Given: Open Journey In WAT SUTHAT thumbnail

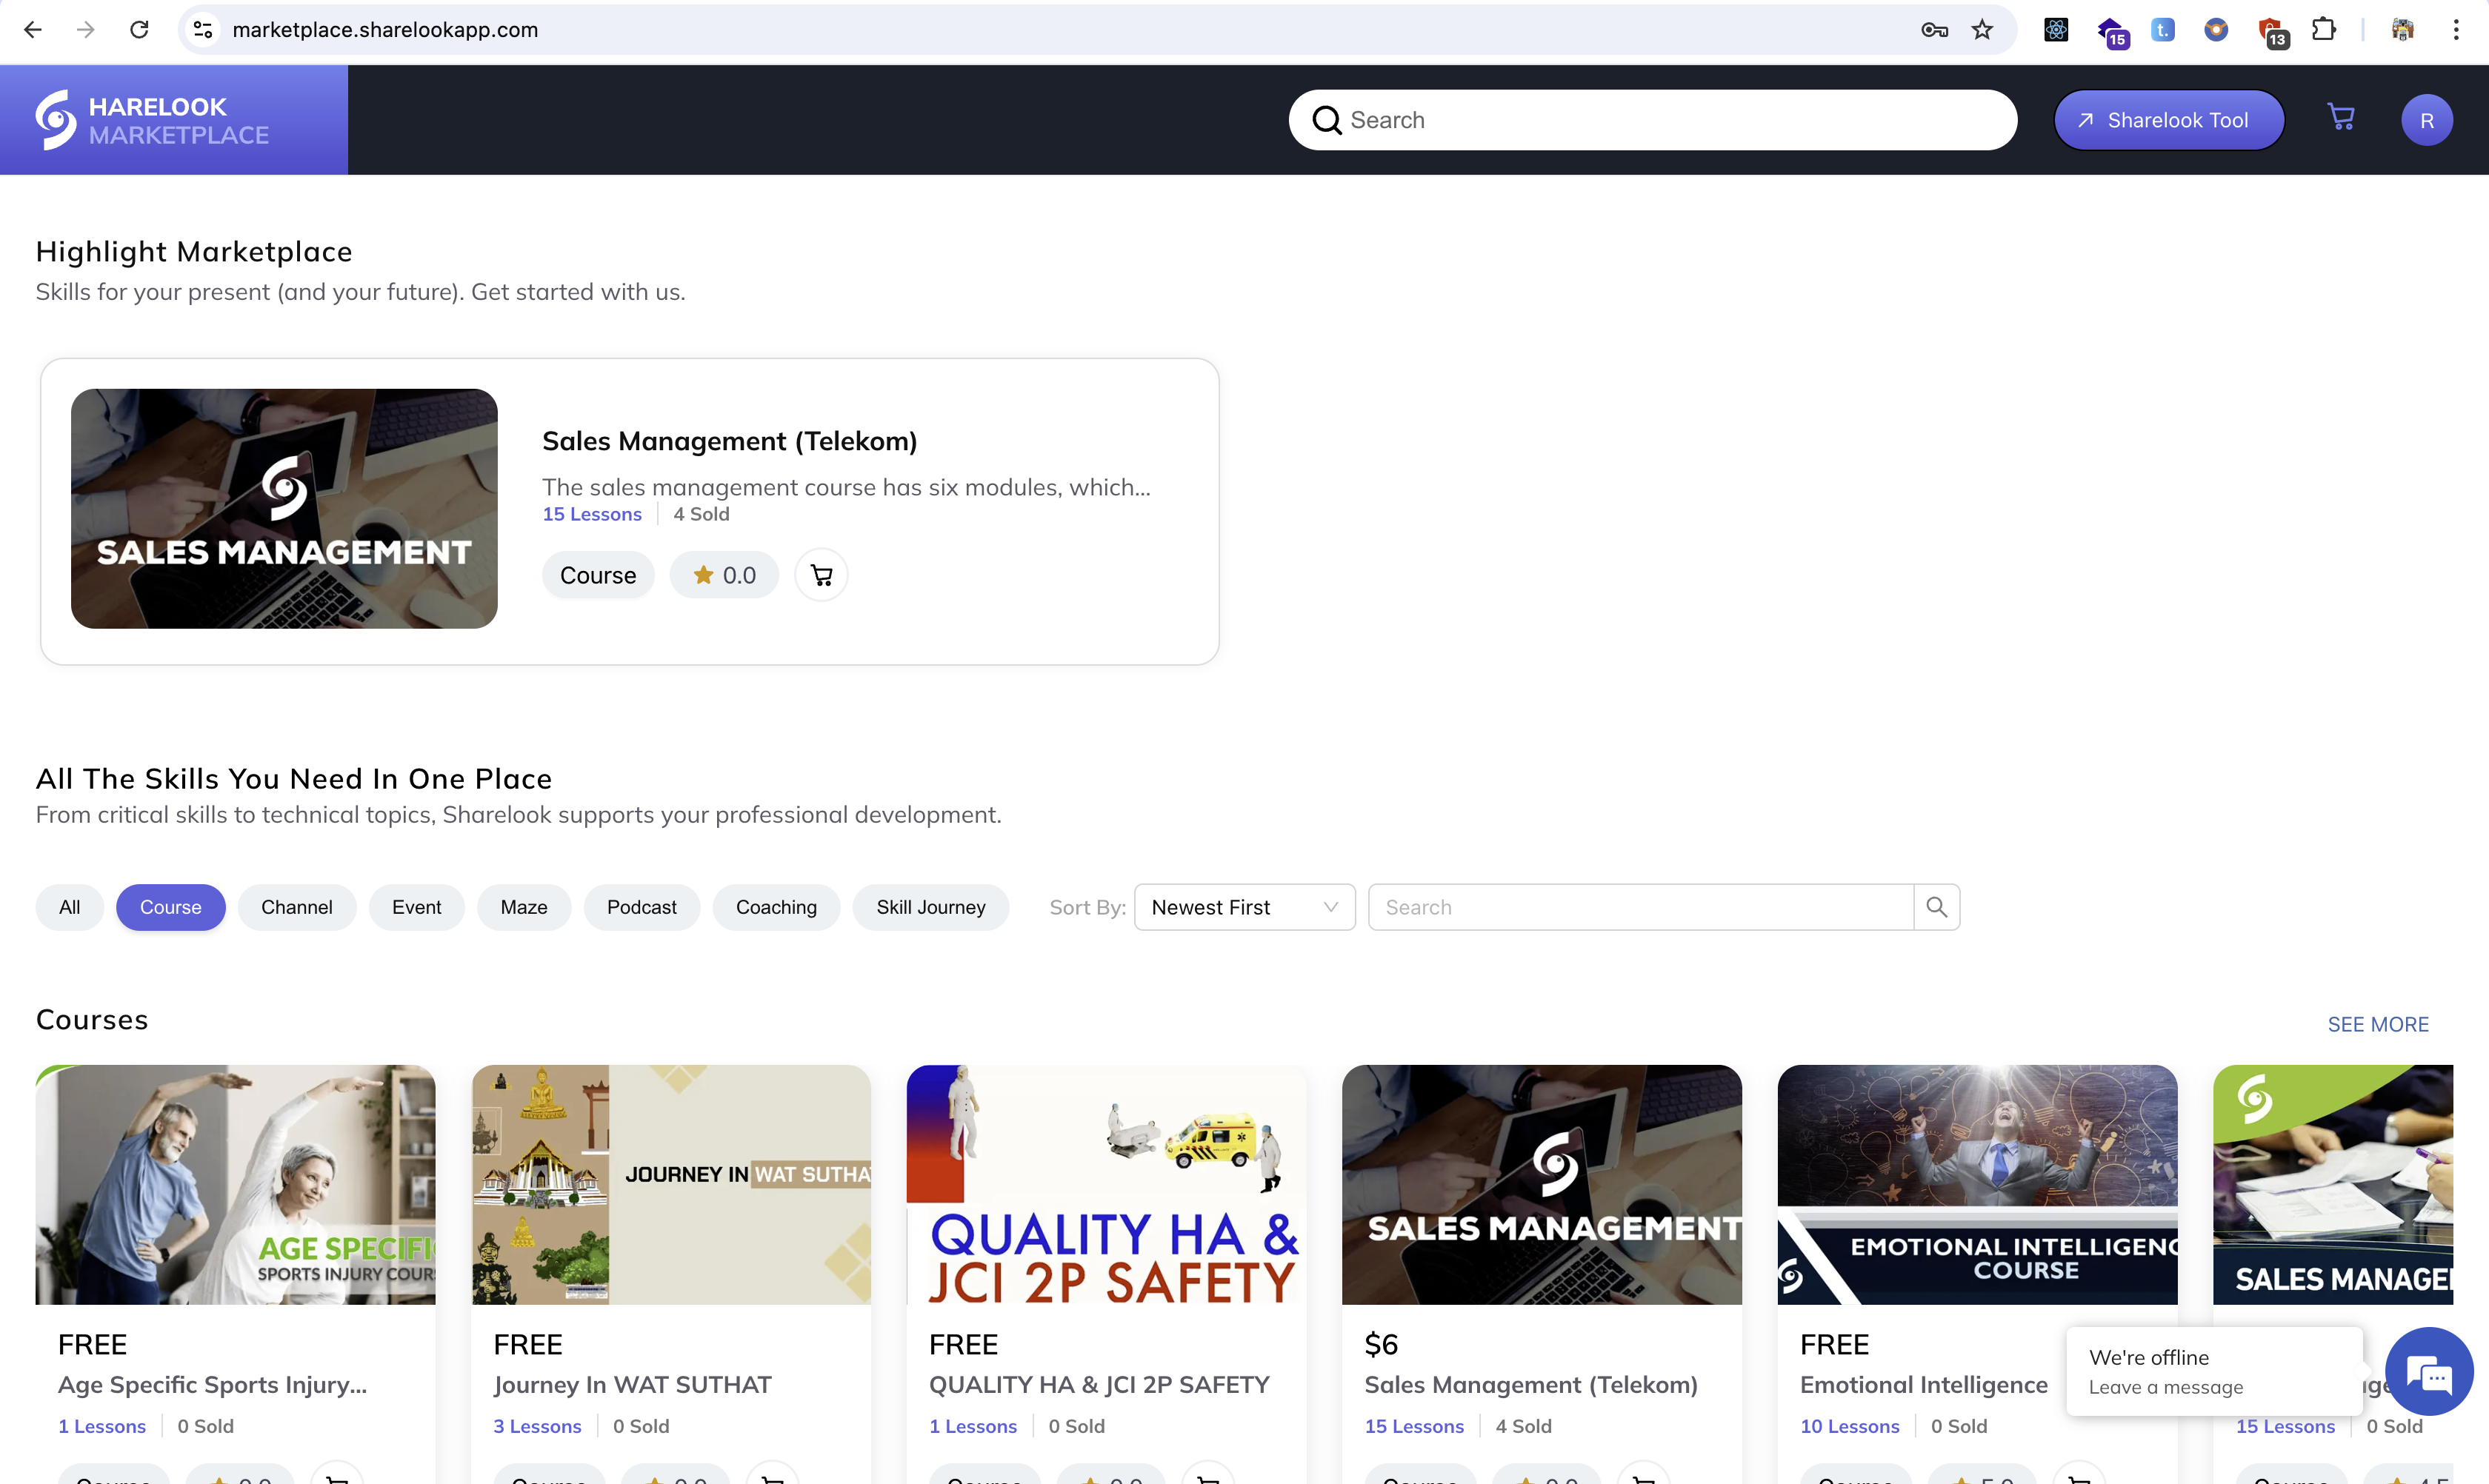Looking at the screenshot, I should click(x=670, y=1184).
